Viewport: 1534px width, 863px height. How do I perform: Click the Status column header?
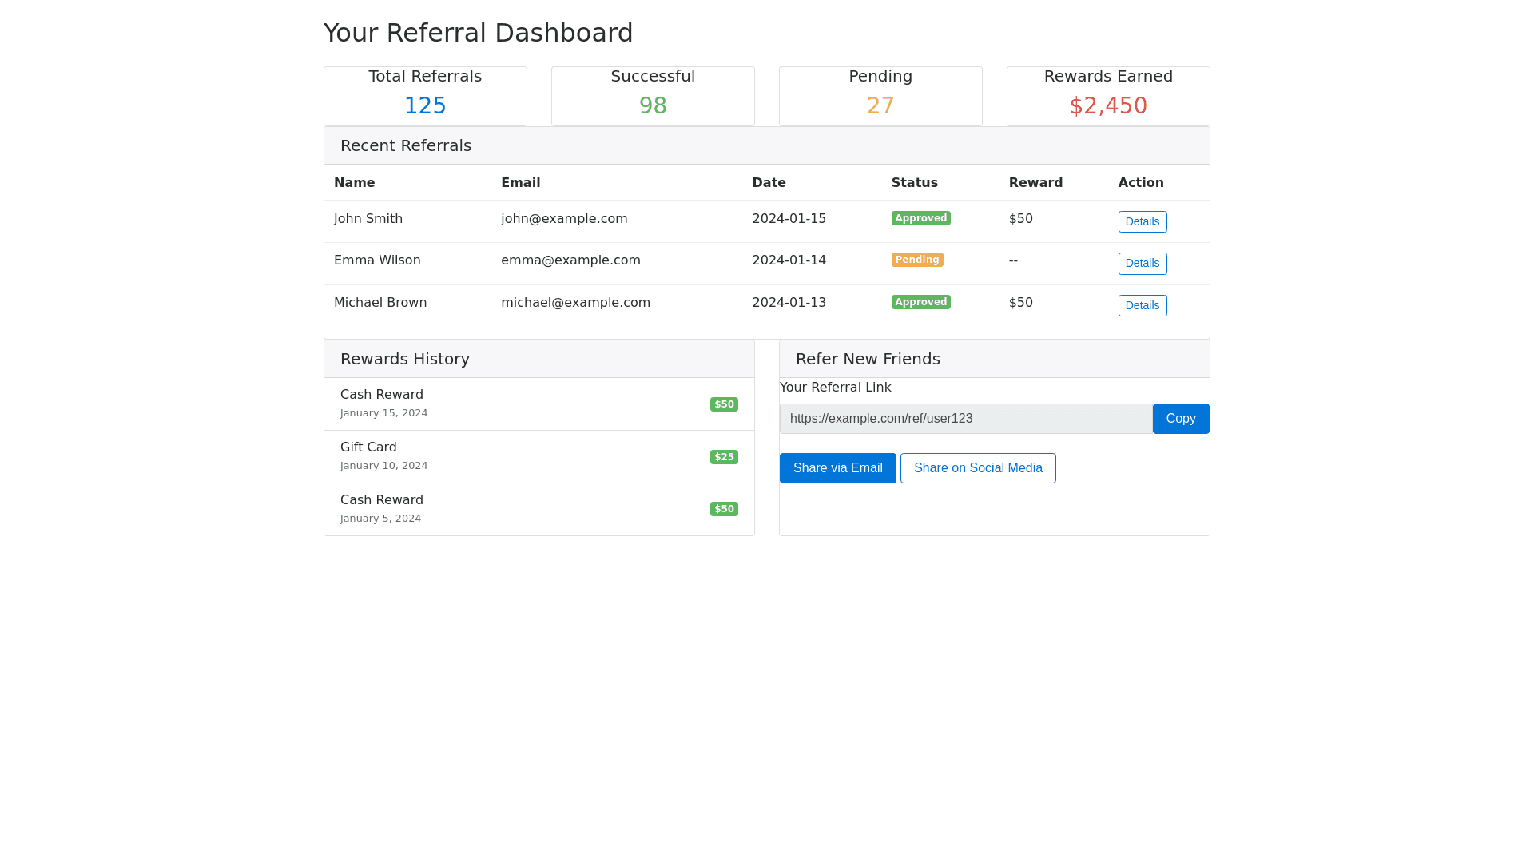[914, 183]
